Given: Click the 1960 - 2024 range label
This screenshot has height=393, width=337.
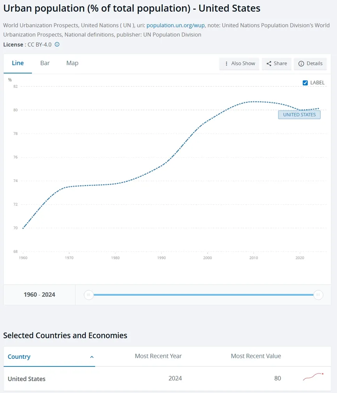Looking at the screenshot, I should click(39, 295).
